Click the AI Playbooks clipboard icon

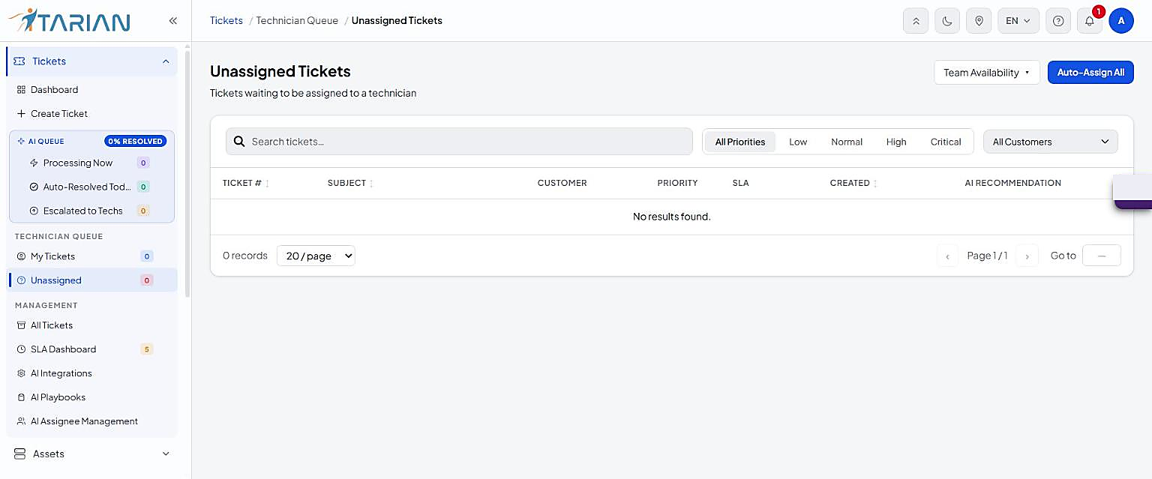[x=21, y=397]
